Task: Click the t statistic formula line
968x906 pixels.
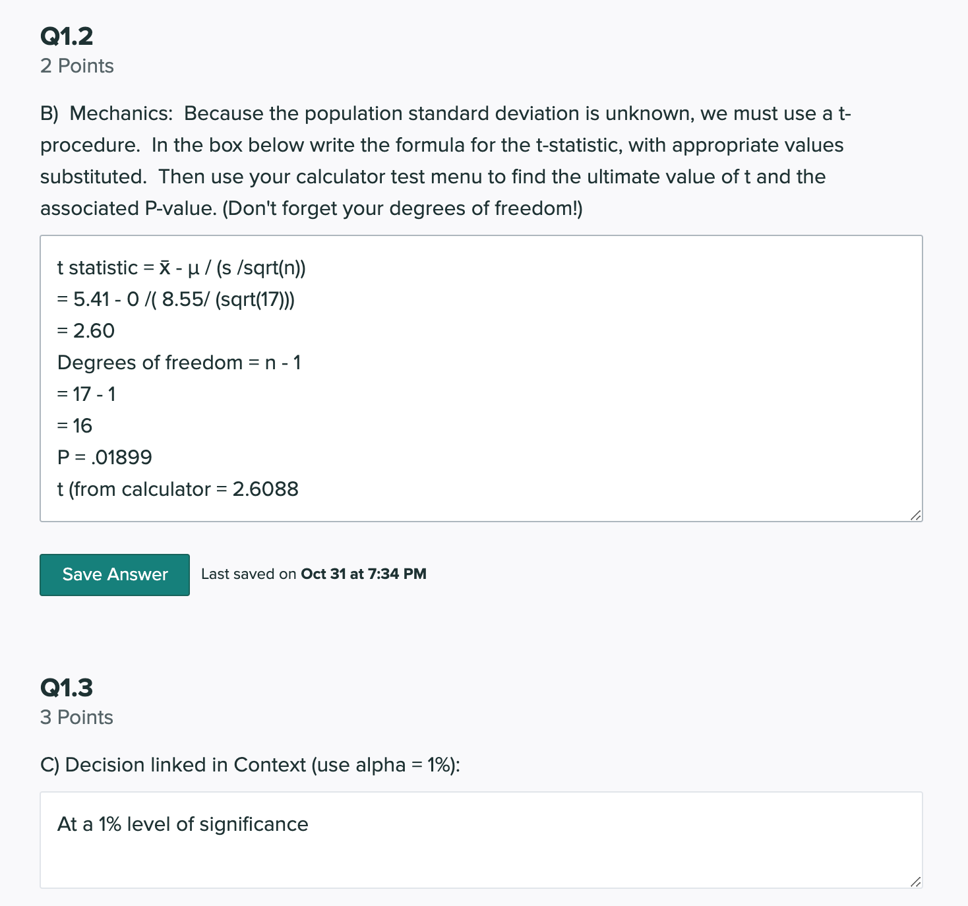Action: tap(181, 268)
